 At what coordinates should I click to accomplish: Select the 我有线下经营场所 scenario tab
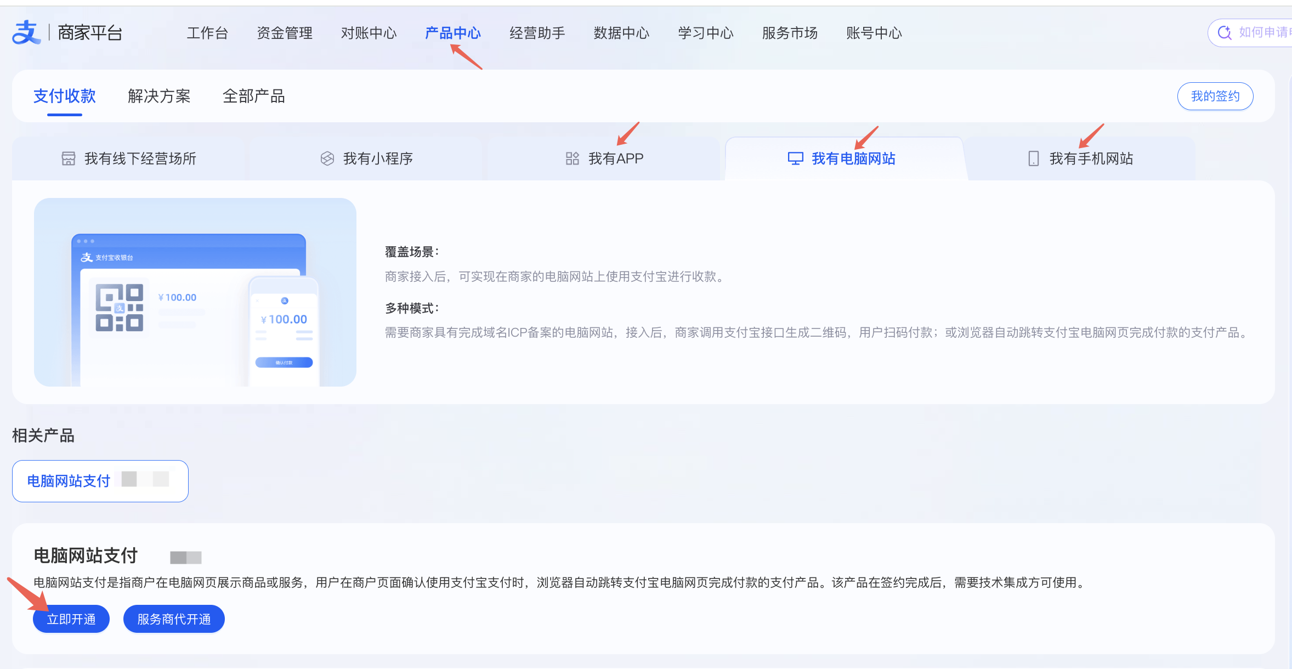coord(129,158)
